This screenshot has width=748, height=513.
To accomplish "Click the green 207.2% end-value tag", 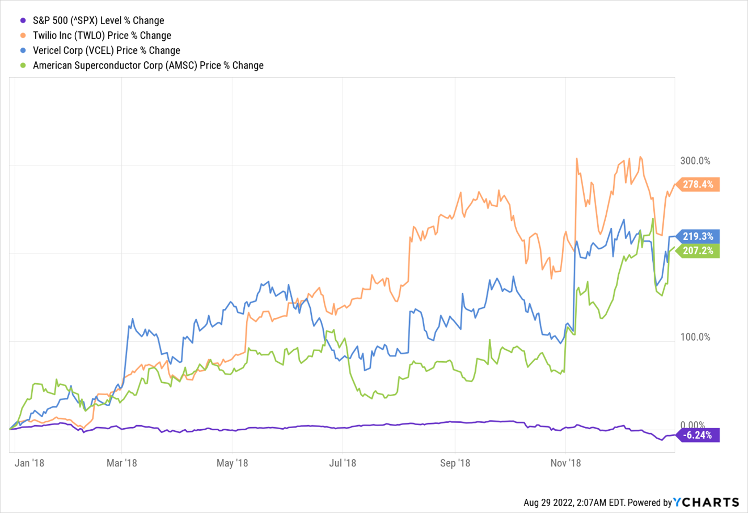I will (x=698, y=251).
